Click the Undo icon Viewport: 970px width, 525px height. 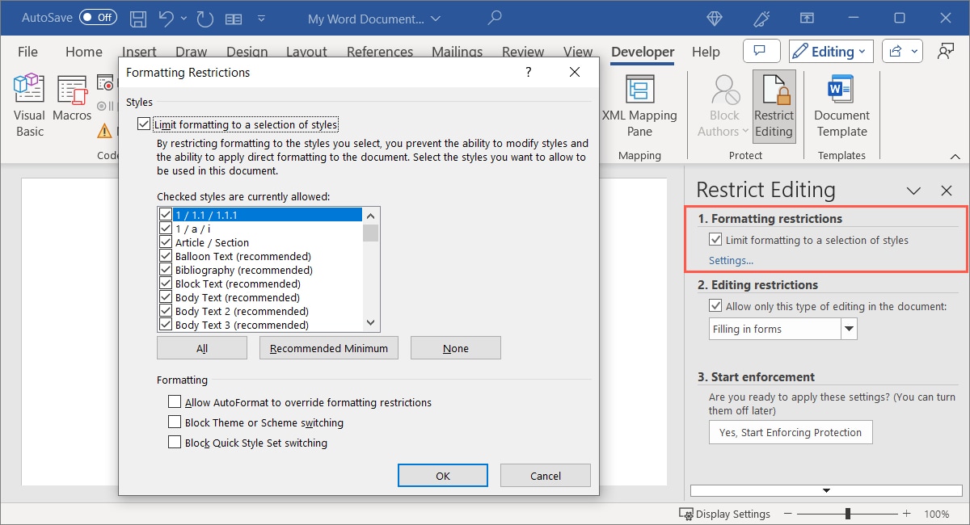[166, 18]
